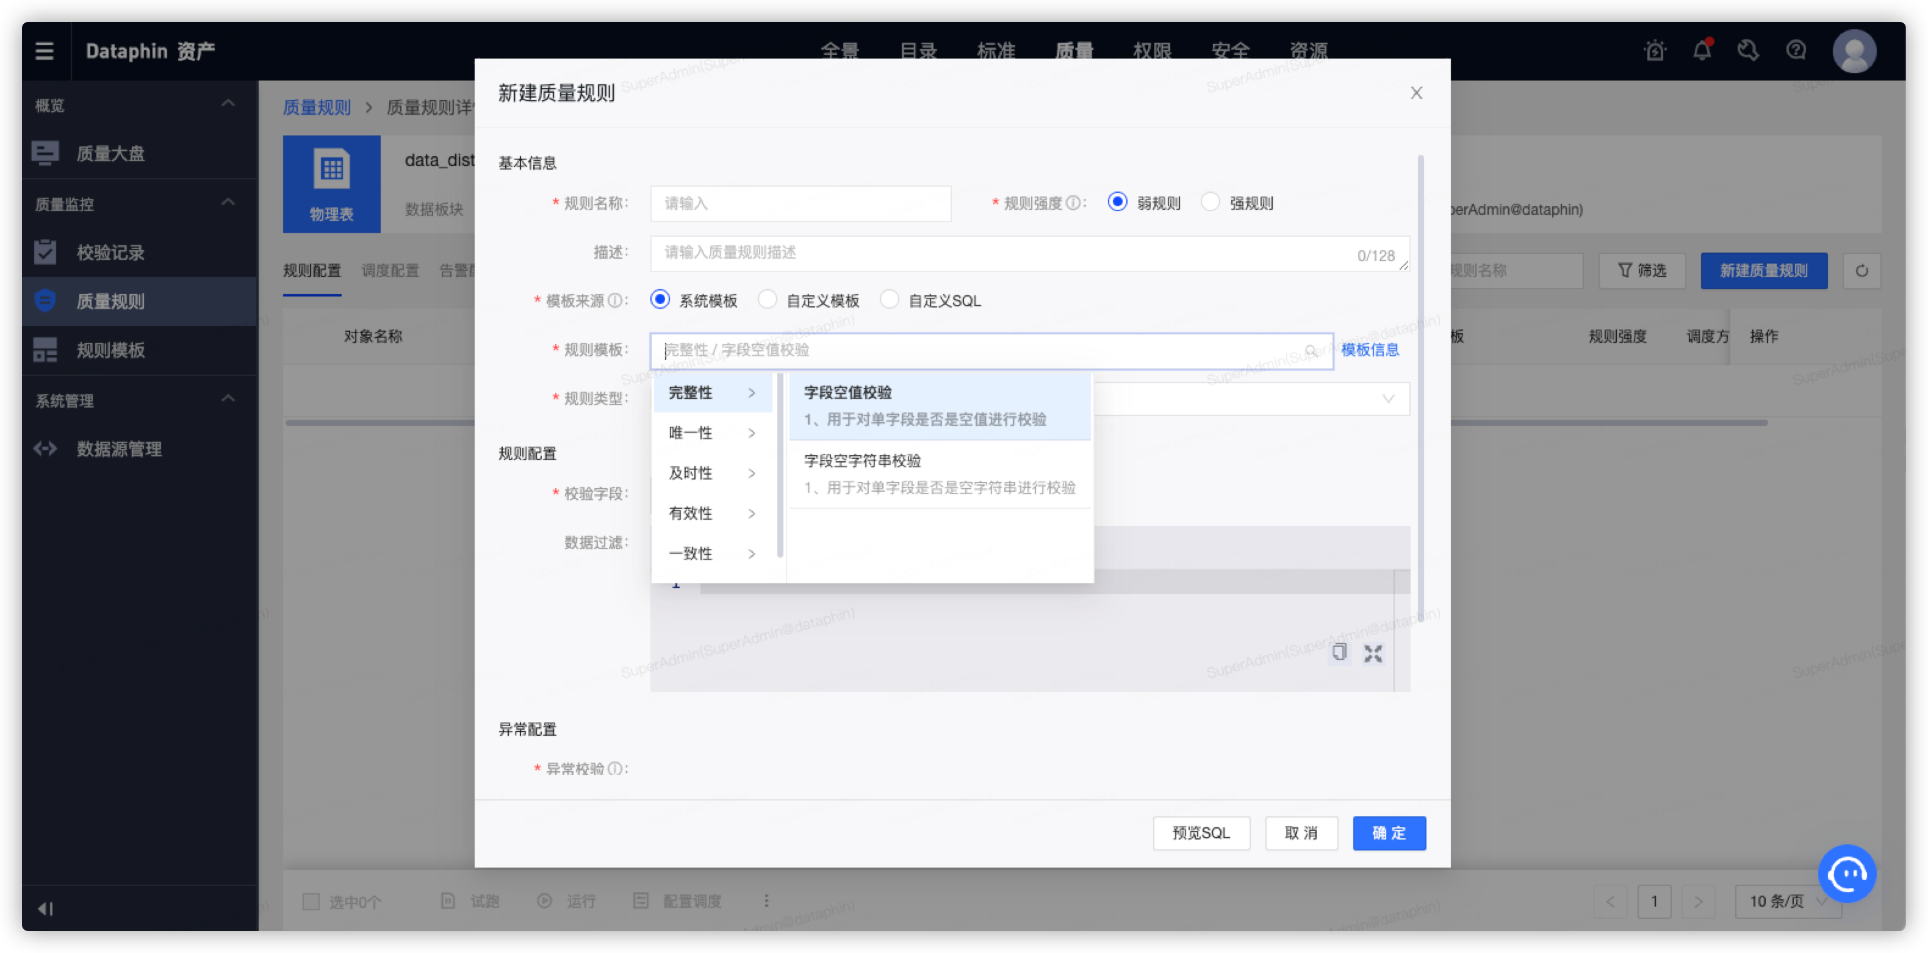Click the alarm clock icon in header

pyautogui.click(x=1655, y=51)
